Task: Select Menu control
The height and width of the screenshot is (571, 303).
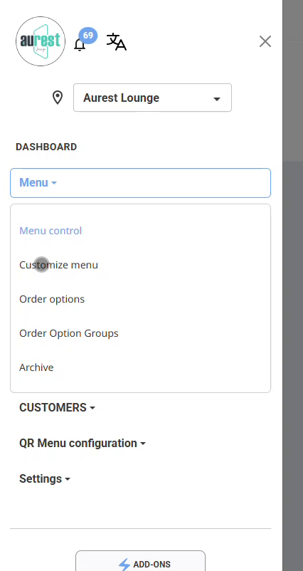Action: [51, 231]
